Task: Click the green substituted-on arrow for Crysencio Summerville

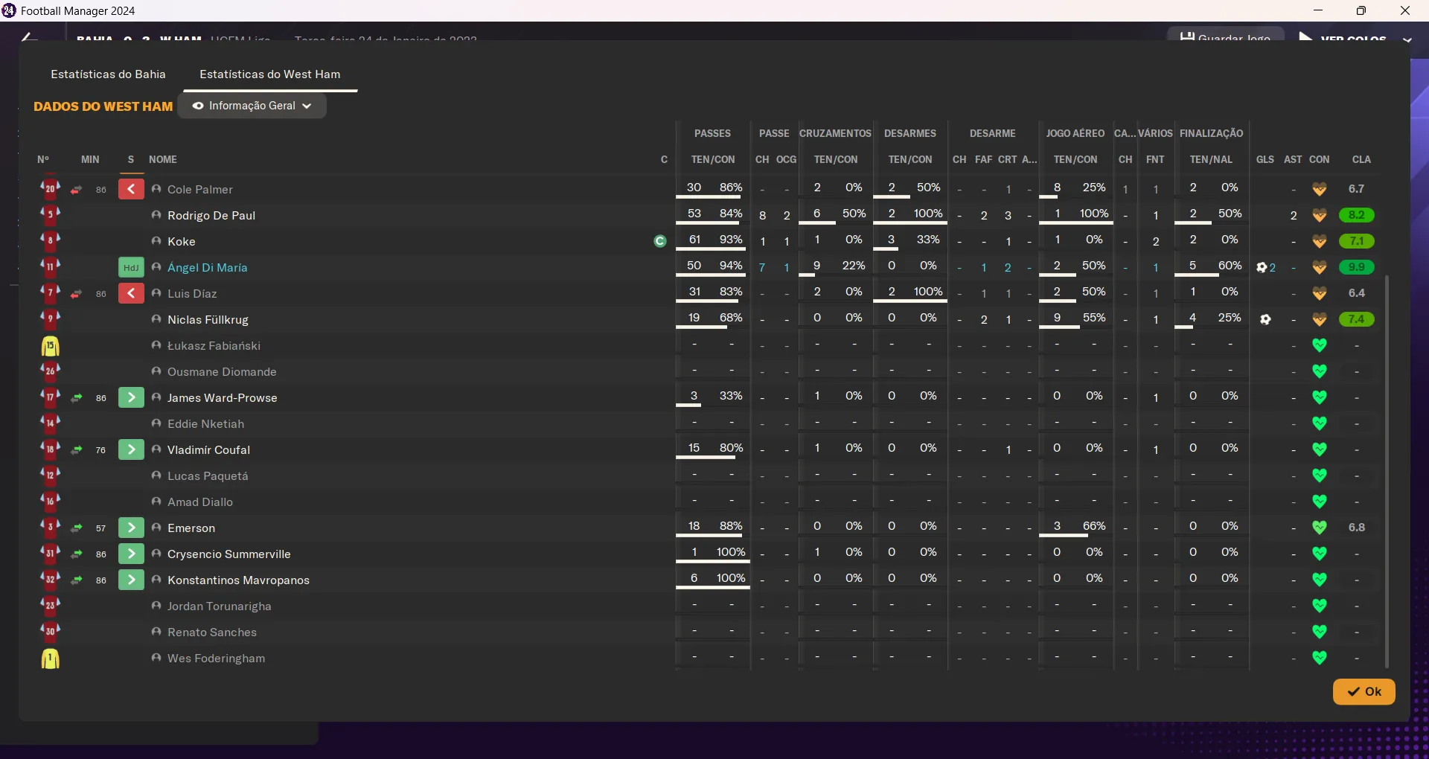Action: click(131, 554)
